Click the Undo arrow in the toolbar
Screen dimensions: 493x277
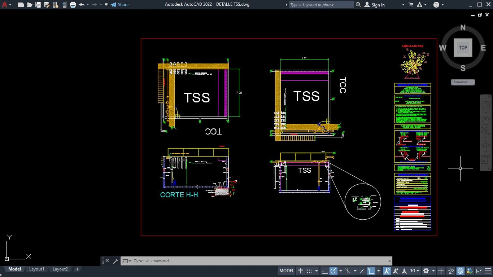pos(82,5)
